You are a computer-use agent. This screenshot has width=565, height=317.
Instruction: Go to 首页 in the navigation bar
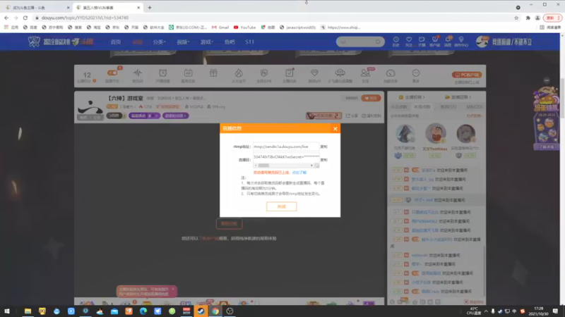coord(116,42)
